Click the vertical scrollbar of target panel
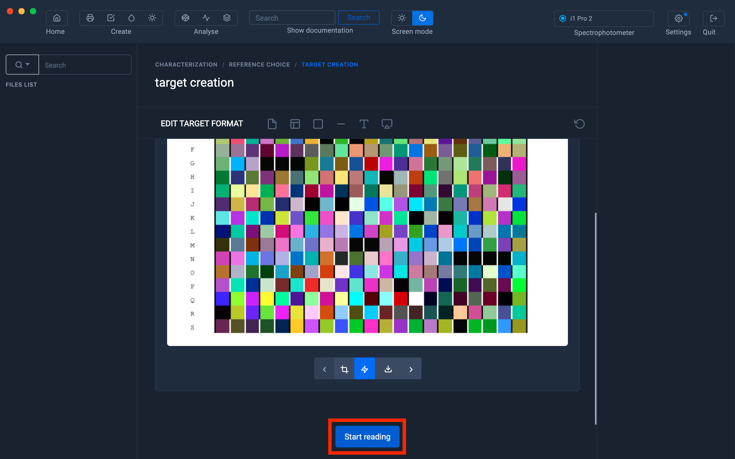The image size is (735, 459). (595, 318)
